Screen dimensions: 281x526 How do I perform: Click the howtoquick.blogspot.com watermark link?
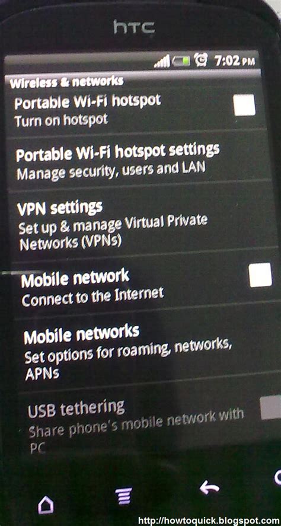pyautogui.click(x=210, y=520)
